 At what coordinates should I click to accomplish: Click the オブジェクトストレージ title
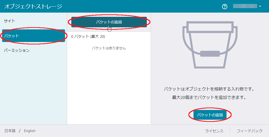click(x=33, y=7)
